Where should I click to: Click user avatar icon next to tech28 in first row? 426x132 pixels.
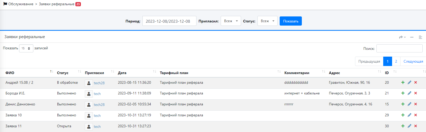(89, 83)
